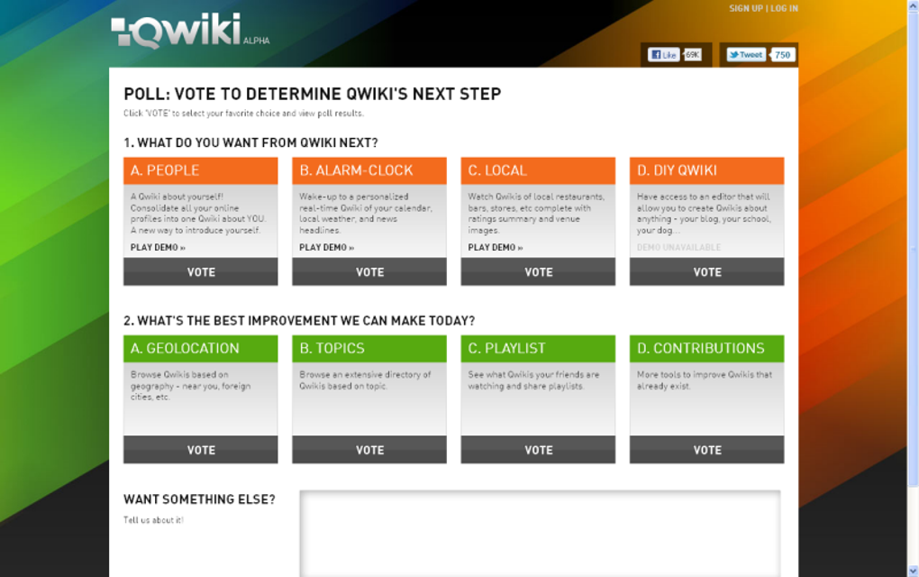919x577 pixels.
Task: Click the 750 Tweet counter
Action: 782,54
